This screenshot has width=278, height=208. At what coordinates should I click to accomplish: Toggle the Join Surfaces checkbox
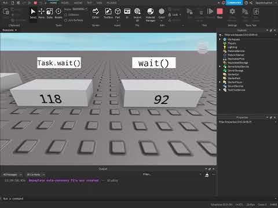(x=65, y=20)
